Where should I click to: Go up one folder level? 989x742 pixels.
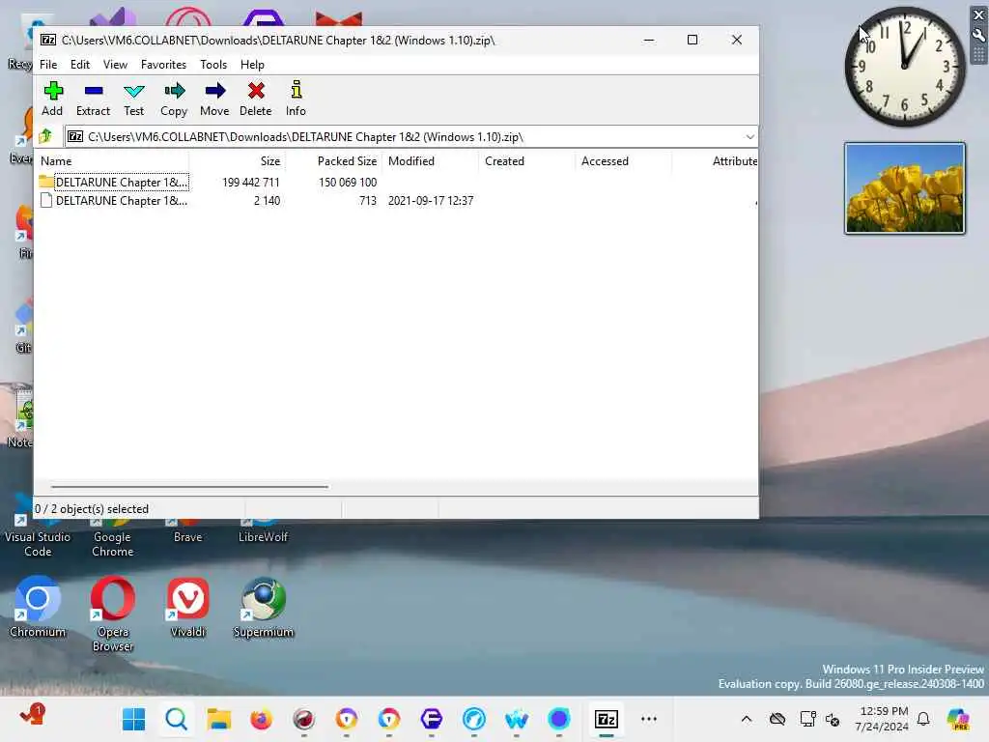point(45,136)
